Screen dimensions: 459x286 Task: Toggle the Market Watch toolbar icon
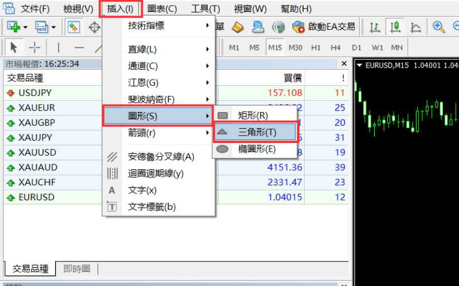click(x=74, y=27)
